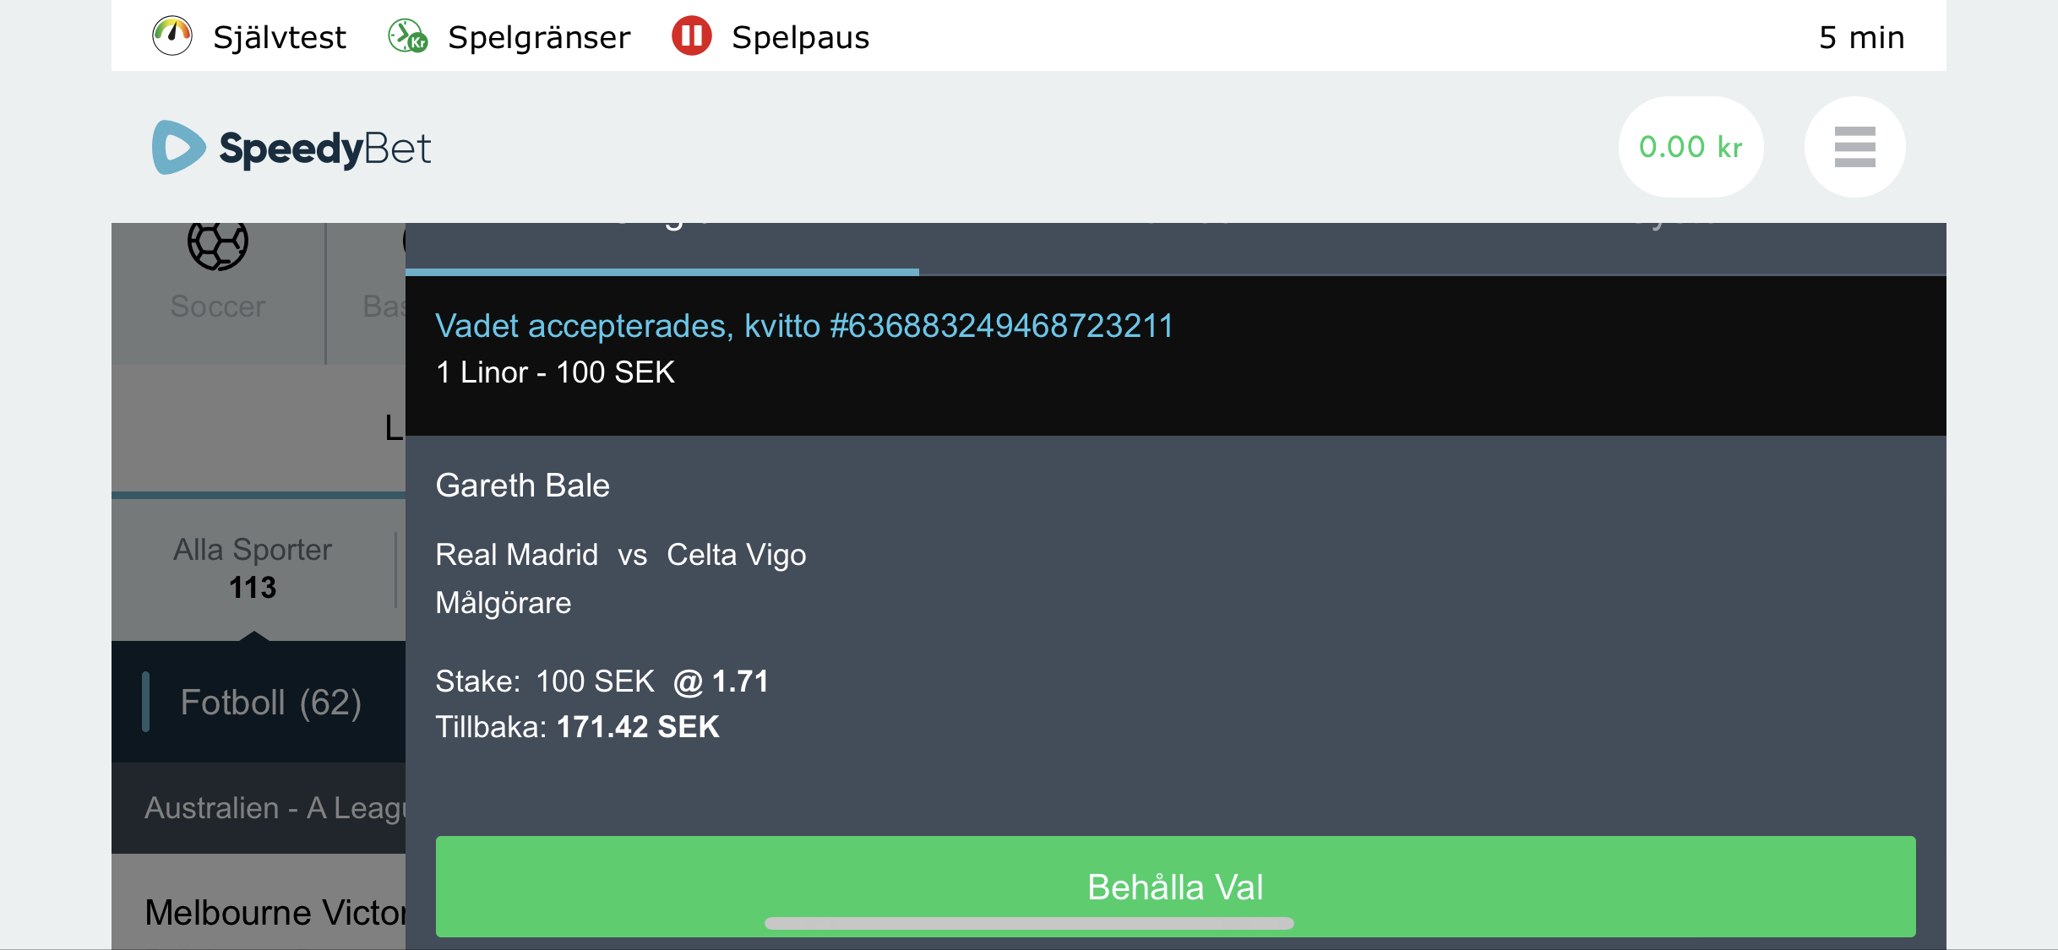Select the highlighted betslip tab

pos(661,248)
